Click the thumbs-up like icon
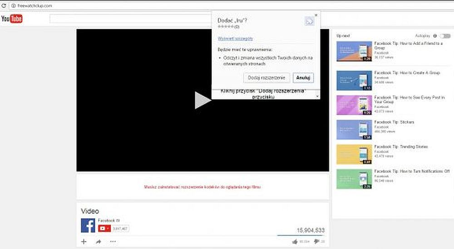This screenshot has width=454, height=249. coord(295,241)
